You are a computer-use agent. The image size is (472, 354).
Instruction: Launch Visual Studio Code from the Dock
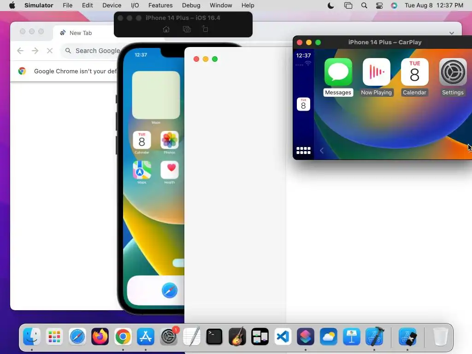click(283, 336)
